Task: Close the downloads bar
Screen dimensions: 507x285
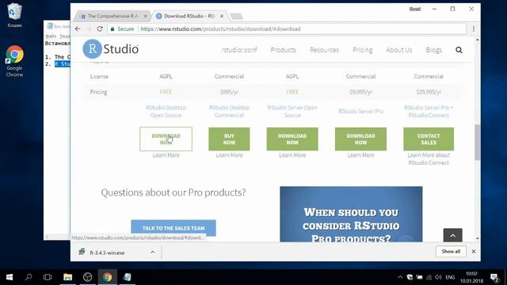Action: [x=474, y=252]
